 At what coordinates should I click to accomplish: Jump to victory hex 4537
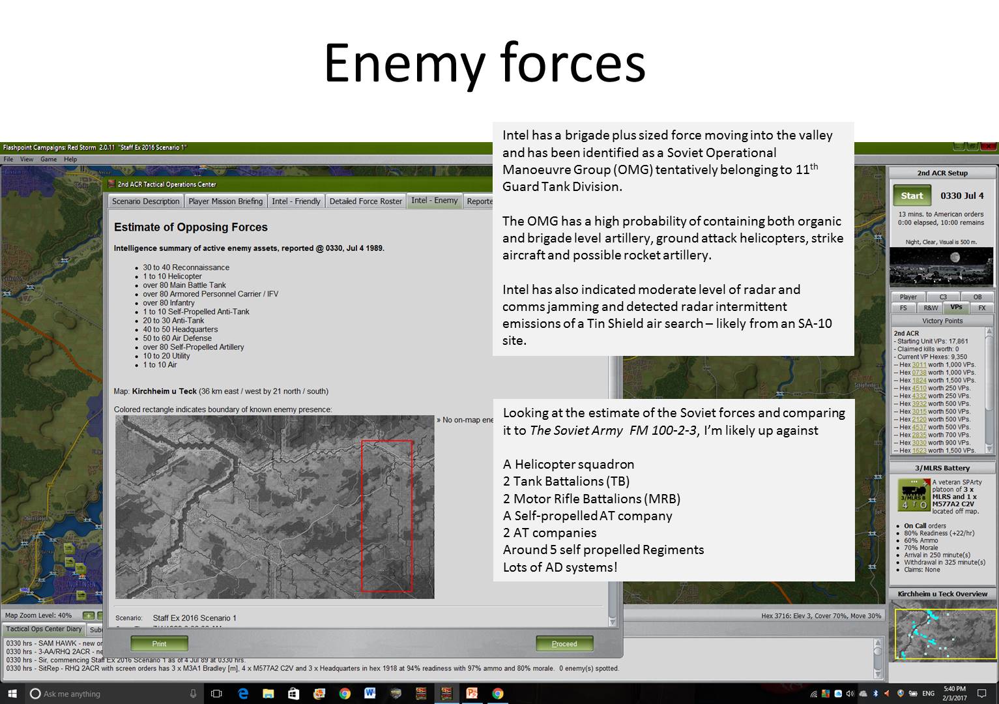(919, 428)
